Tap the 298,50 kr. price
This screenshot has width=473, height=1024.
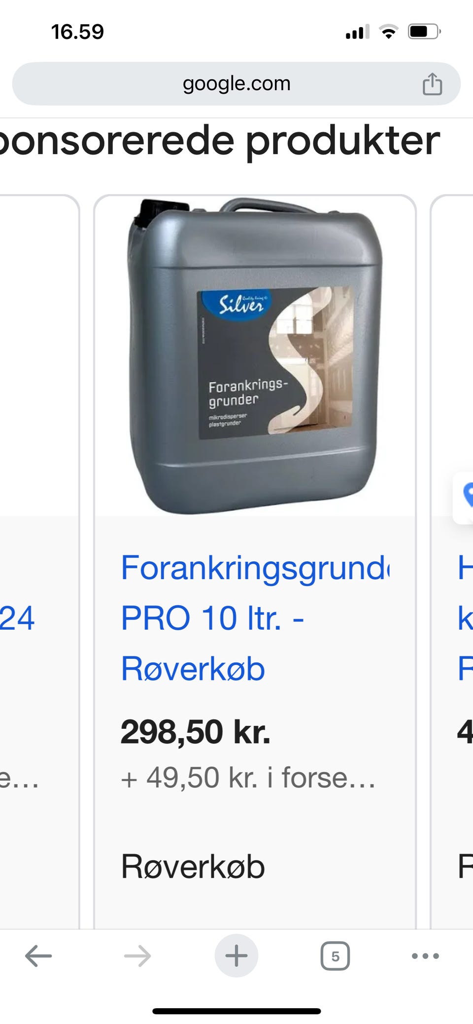coord(196,732)
